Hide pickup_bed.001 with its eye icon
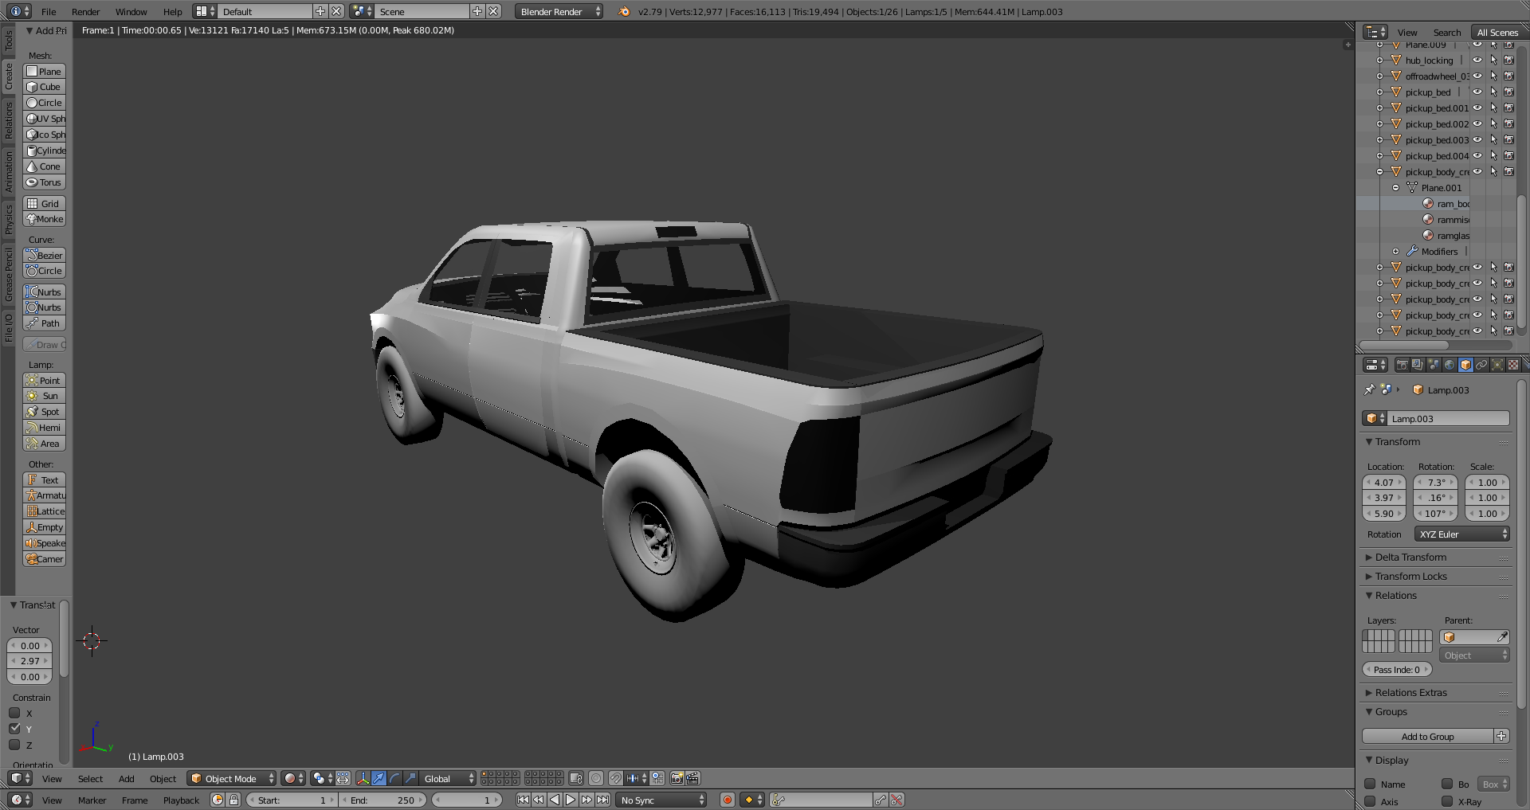This screenshot has width=1530, height=810. [1477, 108]
